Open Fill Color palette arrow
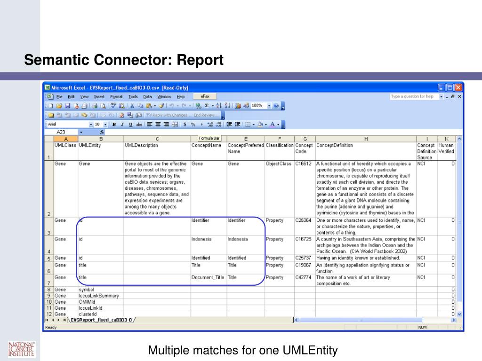482x361 pixels. [x=266, y=124]
